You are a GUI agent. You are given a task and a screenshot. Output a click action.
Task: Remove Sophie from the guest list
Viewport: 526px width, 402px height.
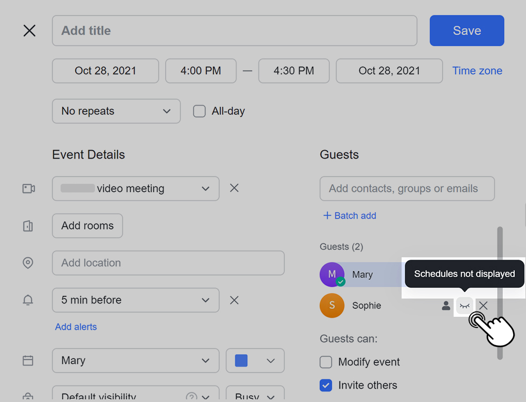[483, 306]
